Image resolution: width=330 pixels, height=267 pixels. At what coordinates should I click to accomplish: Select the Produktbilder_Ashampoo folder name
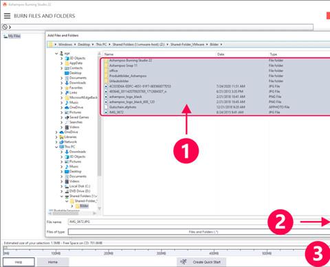point(128,76)
